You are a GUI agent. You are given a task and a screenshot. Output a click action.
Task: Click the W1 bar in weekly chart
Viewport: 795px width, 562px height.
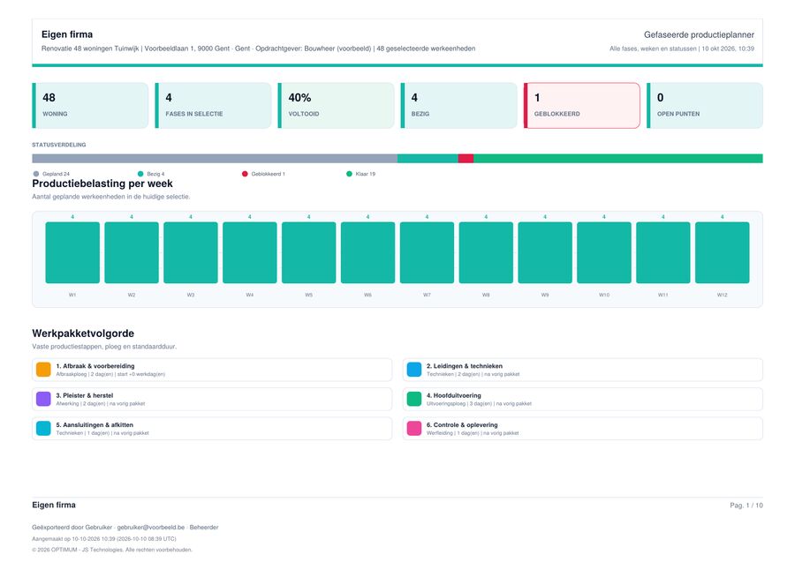pos(72,252)
